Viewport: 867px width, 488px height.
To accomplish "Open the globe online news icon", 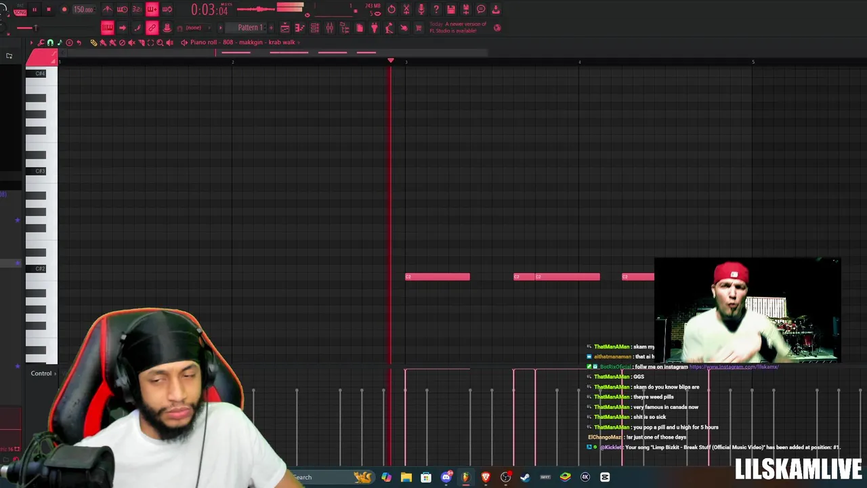I will tap(497, 28).
